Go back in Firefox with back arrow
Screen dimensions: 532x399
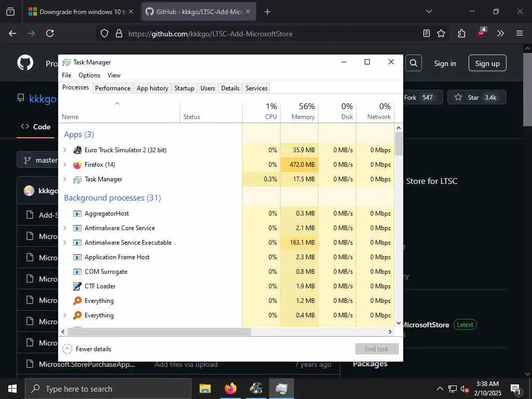pyautogui.click(x=12, y=33)
